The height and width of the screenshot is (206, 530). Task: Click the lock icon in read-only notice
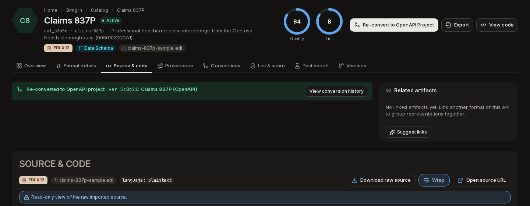(x=26, y=198)
